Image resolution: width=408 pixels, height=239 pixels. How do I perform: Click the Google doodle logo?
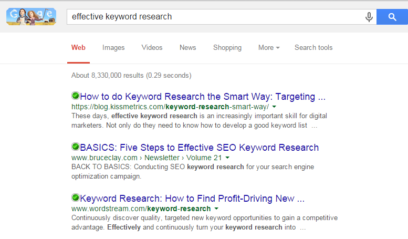click(x=31, y=16)
